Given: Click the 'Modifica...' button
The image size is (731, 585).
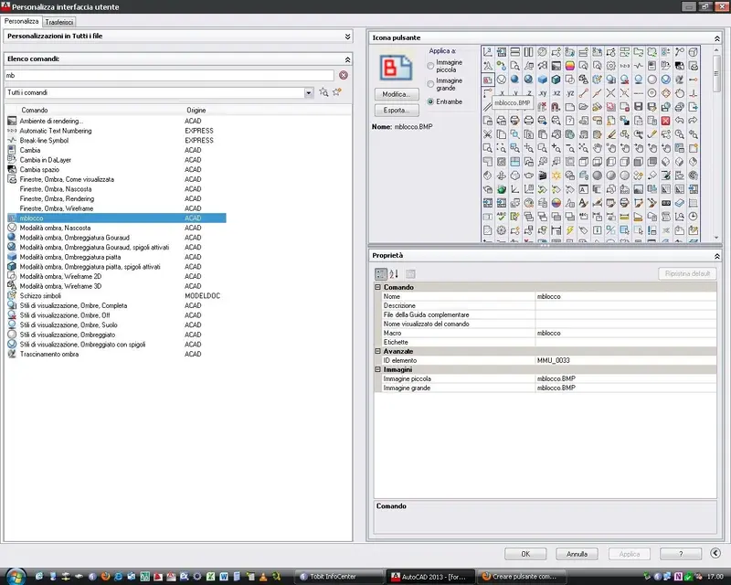Looking at the screenshot, I should pyautogui.click(x=397, y=94).
